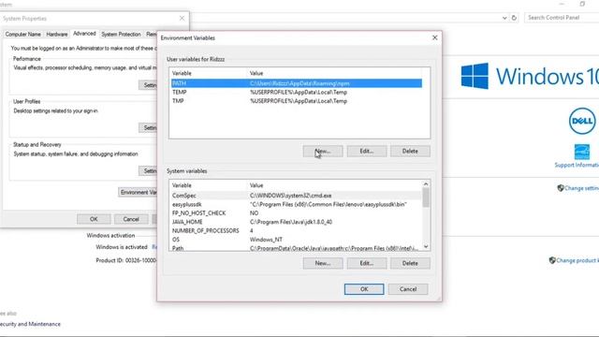Open Advanced tab in System Properties
599x337 pixels.
tap(84, 34)
